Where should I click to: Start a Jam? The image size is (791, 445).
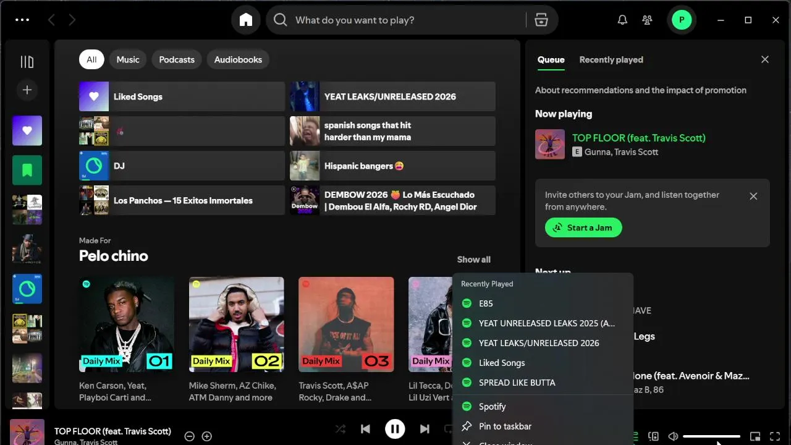(x=583, y=227)
